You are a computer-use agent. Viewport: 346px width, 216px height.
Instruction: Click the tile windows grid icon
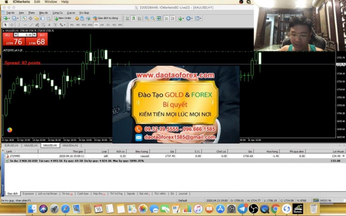tap(159, 18)
